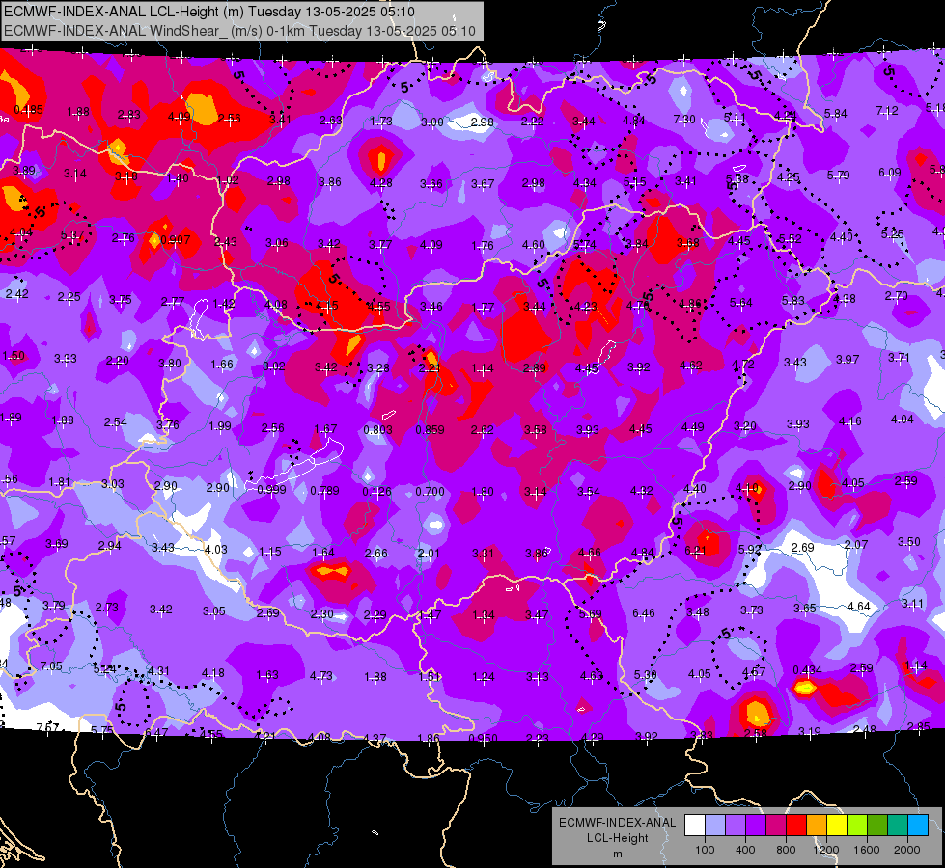Click the LCL-Height (m) title line

[208, 12]
